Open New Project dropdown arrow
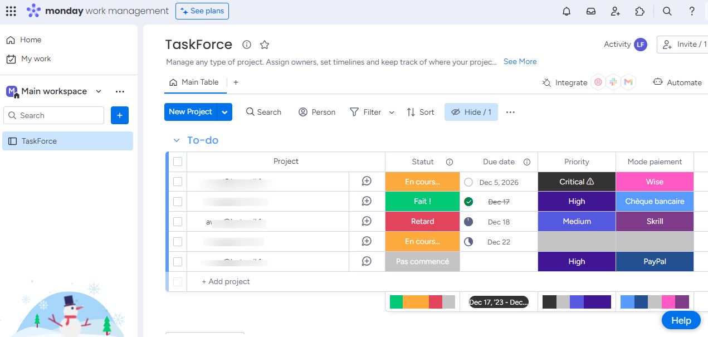 tap(224, 112)
